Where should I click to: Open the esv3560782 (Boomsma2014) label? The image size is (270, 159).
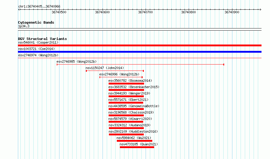(x=130, y=81)
